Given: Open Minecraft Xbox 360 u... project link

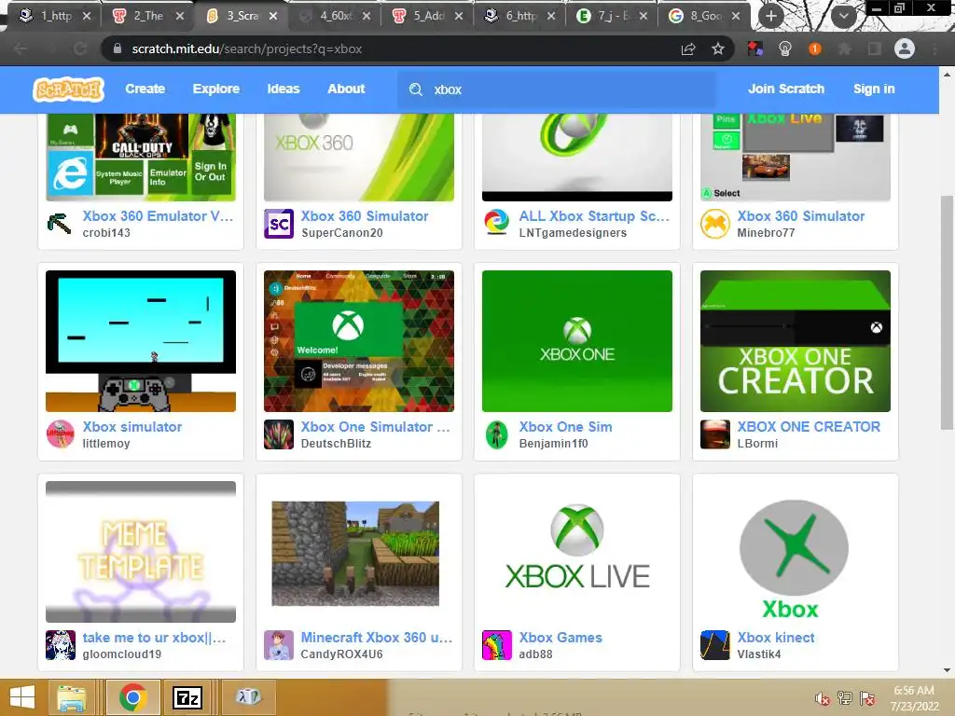Looking at the screenshot, I should tap(377, 638).
